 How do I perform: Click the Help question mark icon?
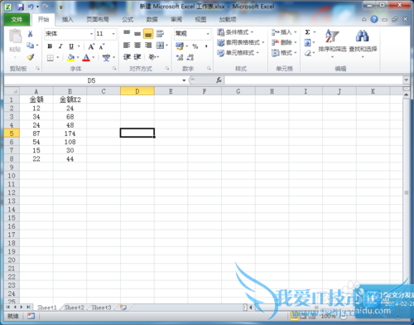(374, 19)
